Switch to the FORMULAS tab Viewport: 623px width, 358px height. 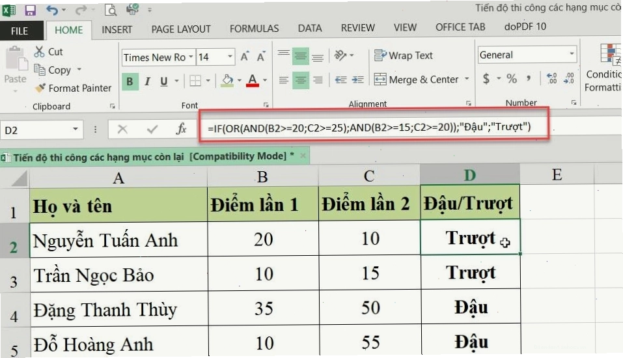point(255,29)
